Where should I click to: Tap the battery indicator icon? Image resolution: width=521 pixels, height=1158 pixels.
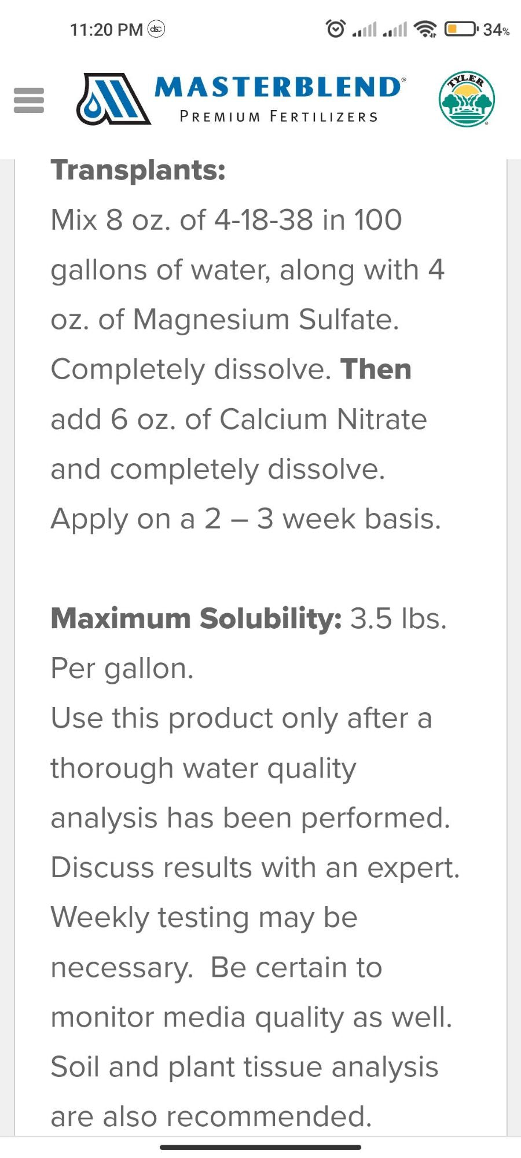coord(461,28)
